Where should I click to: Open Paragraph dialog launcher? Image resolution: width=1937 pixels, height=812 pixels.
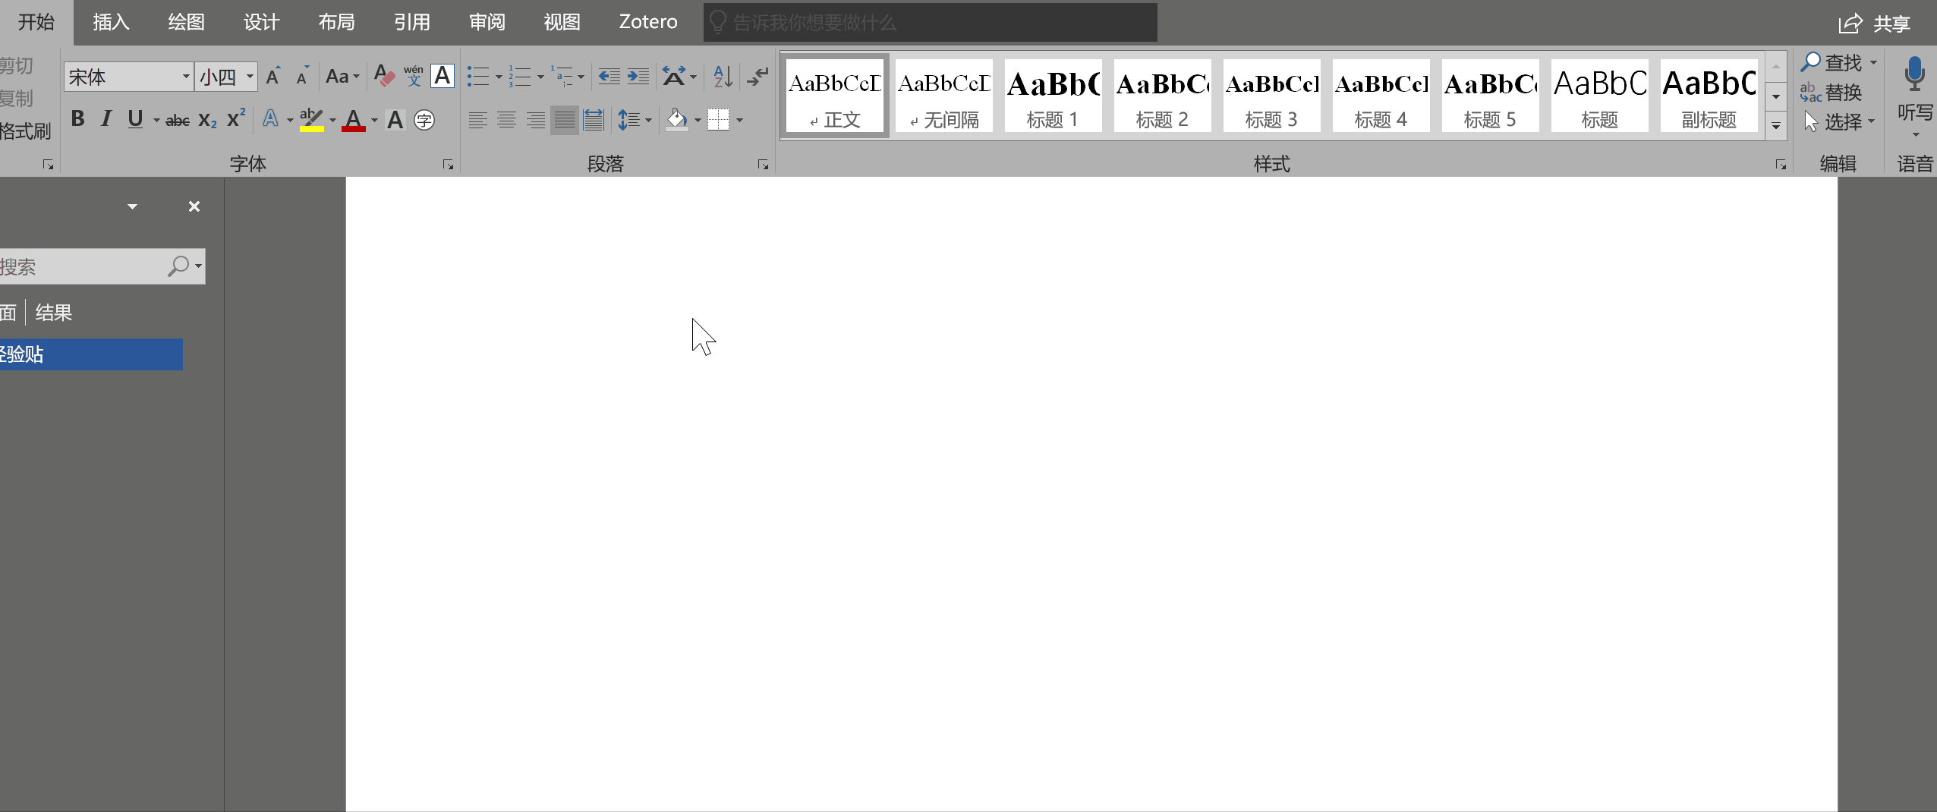[x=763, y=165]
